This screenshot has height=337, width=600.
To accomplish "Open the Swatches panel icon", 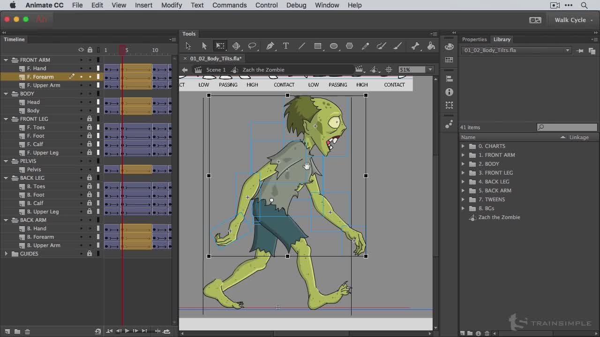I will [x=449, y=60].
